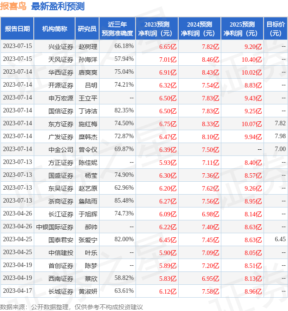Viewport: 288px width, 311px height.
Task: Click target price 6.45 in 国泰君安 row
Action: 280,239
